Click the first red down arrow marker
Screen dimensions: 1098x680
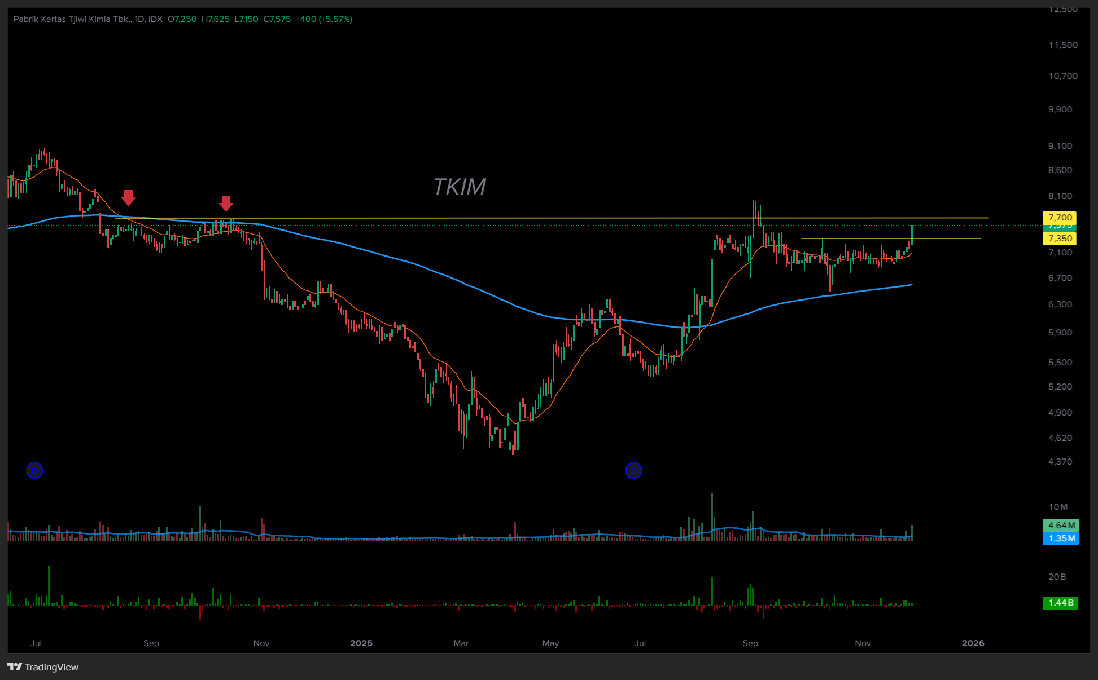[129, 197]
